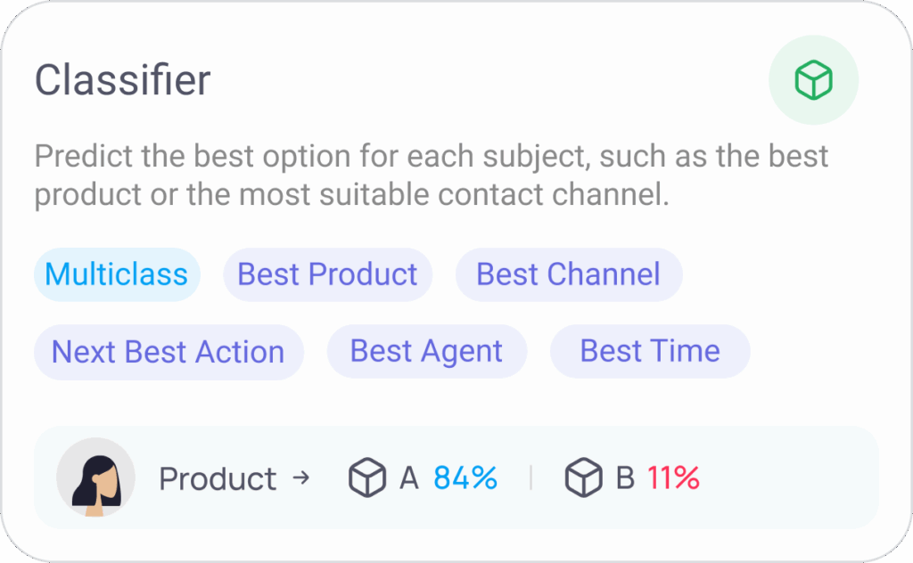Select the Next Best Action tag
The width and height of the screenshot is (913, 563).
tap(169, 352)
